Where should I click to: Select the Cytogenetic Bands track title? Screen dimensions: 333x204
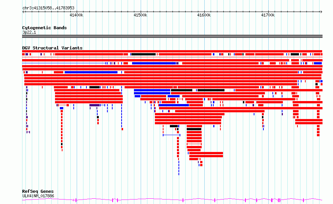(x=45, y=28)
